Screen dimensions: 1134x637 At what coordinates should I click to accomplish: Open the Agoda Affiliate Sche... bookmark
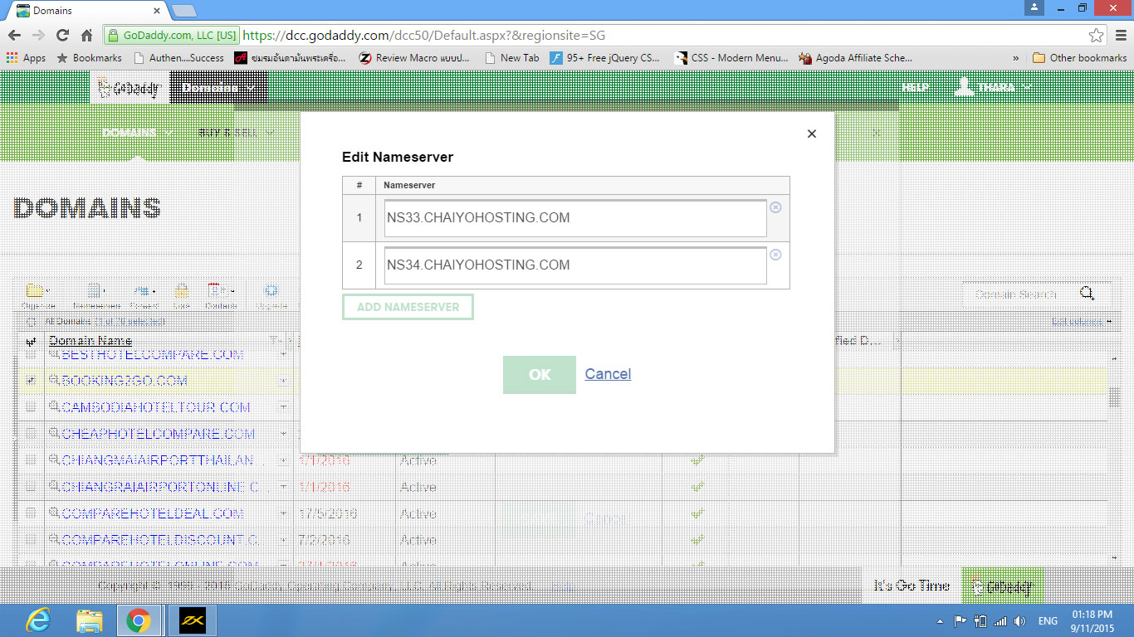coord(855,58)
